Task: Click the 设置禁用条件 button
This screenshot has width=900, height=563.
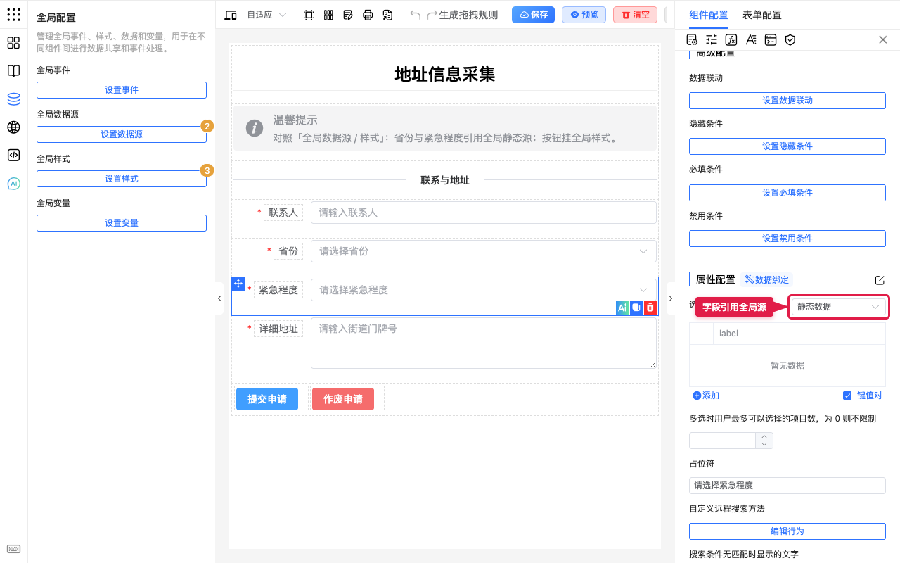Action: [x=787, y=239]
